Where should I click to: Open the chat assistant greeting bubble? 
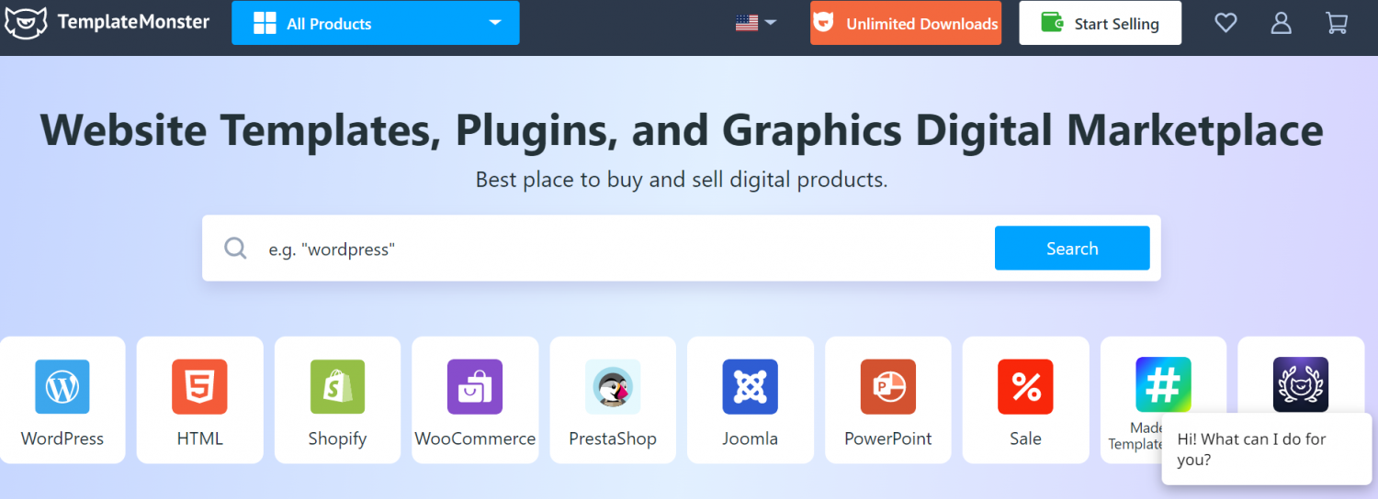1265,449
